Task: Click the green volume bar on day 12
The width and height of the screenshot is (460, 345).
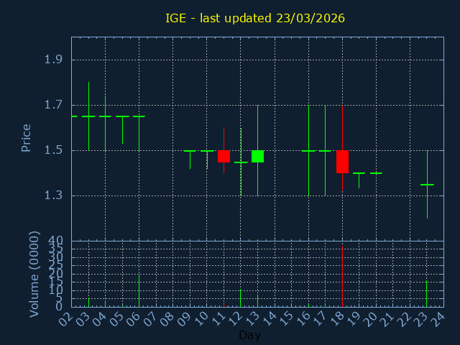Action: (x=240, y=298)
